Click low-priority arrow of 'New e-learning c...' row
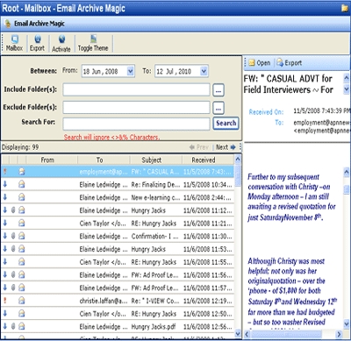Screen dimensions: 351x341 [x=4, y=196]
